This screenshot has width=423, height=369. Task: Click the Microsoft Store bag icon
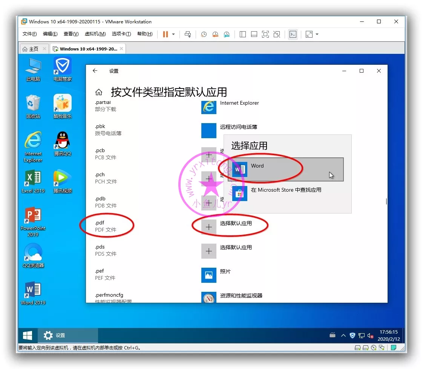click(240, 194)
